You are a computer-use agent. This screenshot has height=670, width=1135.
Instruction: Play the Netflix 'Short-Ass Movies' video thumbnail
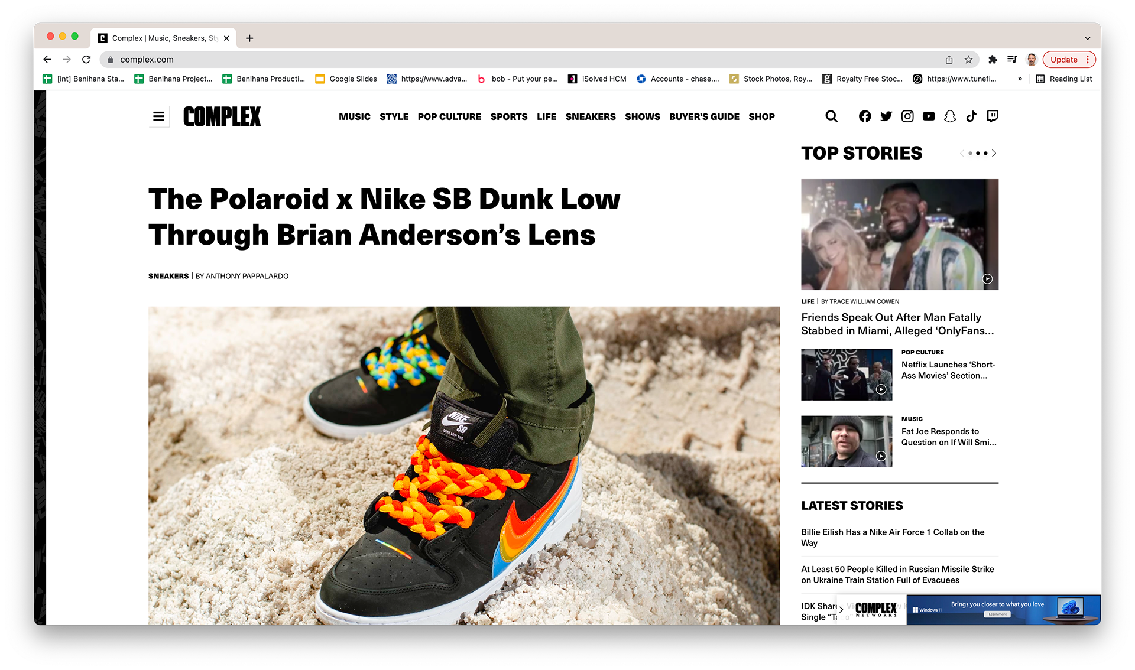coord(847,375)
